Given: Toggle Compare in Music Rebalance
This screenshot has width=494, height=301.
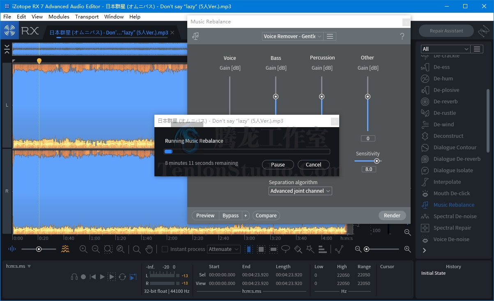Looking at the screenshot, I should click(x=266, y=216).
